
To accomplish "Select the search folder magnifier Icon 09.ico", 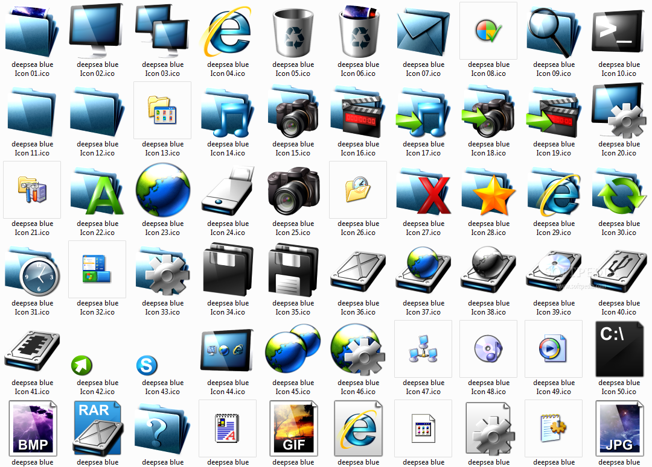I will point(553,32).
